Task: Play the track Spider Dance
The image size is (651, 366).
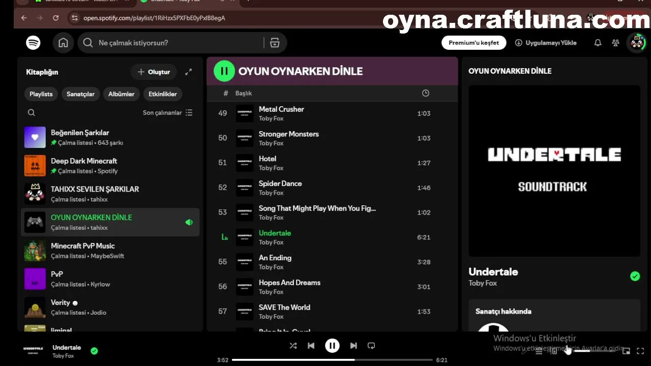Action: (x=332, y=188)
